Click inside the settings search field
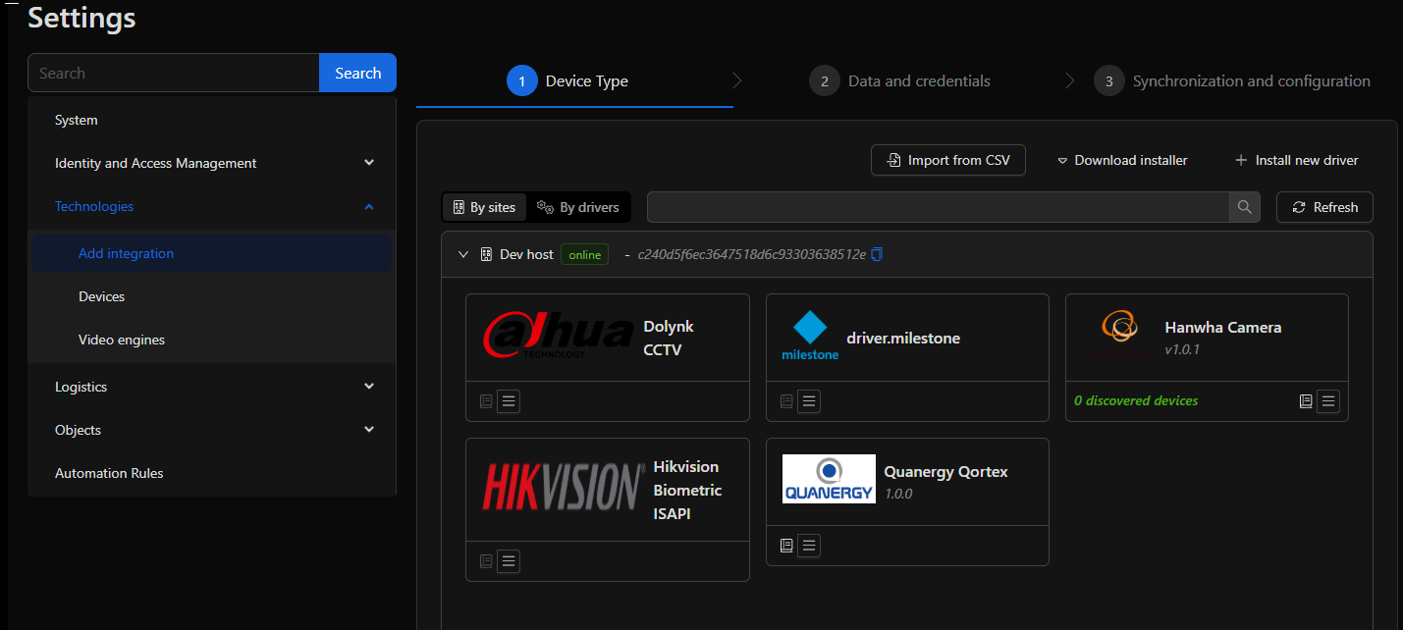 [173, 72]
